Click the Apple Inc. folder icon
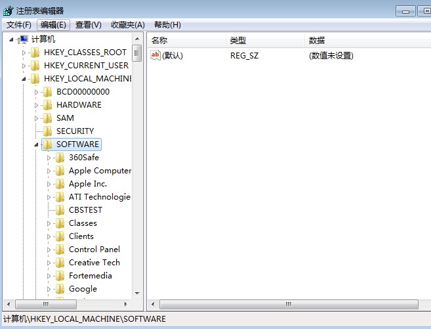The width and height of the screenshot is (431, 329). tap(60, 184)
